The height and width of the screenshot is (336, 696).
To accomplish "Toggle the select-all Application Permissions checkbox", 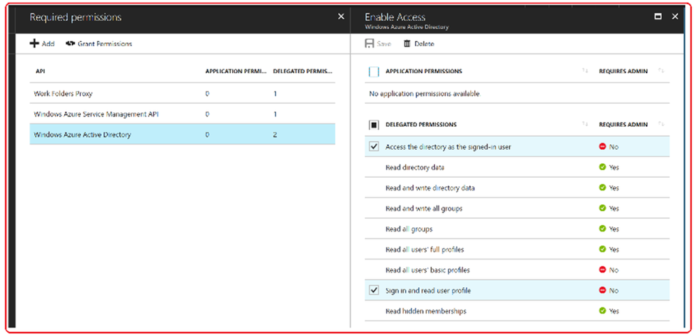I will (374, 71).
